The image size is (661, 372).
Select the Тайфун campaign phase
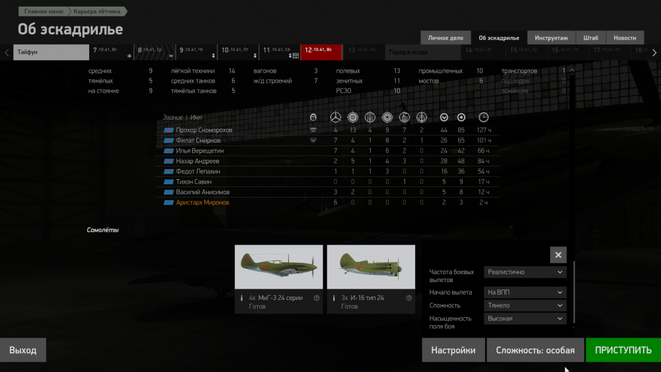click(51, 52)
